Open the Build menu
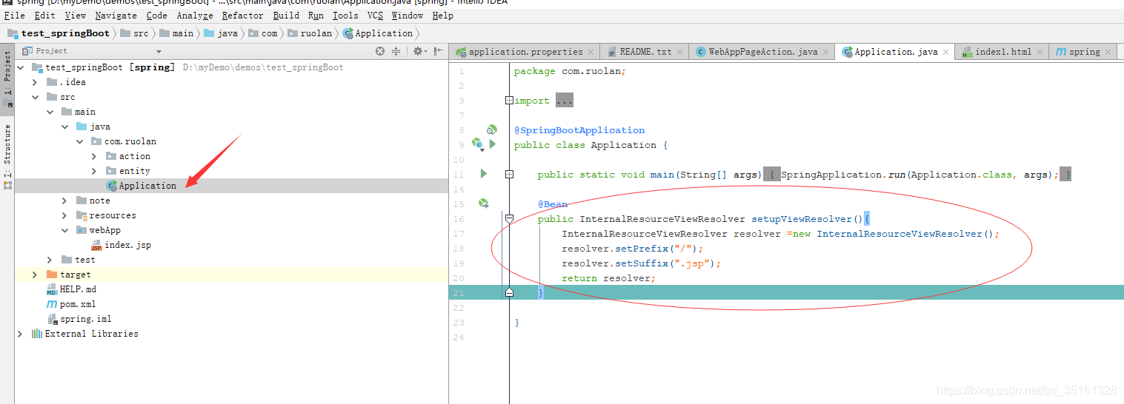The height and width of the screenshot is (404, 1124). coord(286,15)
